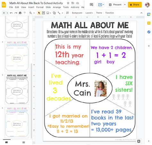Screen dimensions: 152x145
Task: Insert a text box
Action: (x=44, y=13)
